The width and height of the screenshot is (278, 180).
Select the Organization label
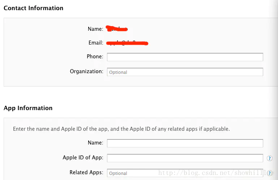click(86, 71)
